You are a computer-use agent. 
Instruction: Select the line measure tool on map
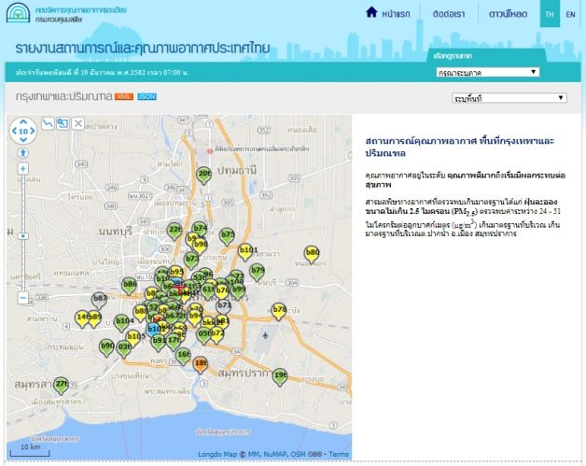click(48, 122)
